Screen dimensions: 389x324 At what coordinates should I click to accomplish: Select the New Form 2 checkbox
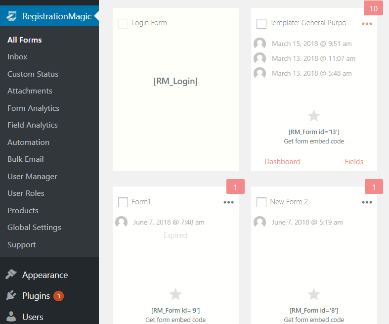(261, 202)
